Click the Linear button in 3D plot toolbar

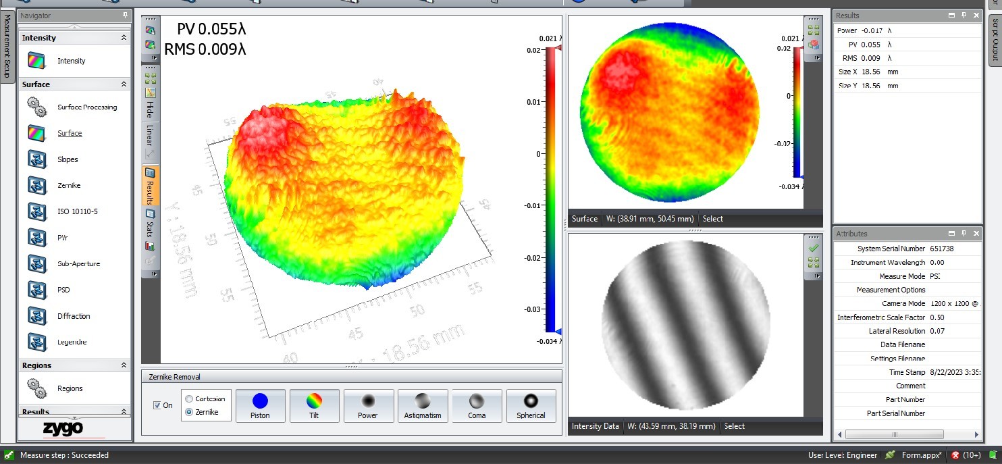(x=150, y=134)
